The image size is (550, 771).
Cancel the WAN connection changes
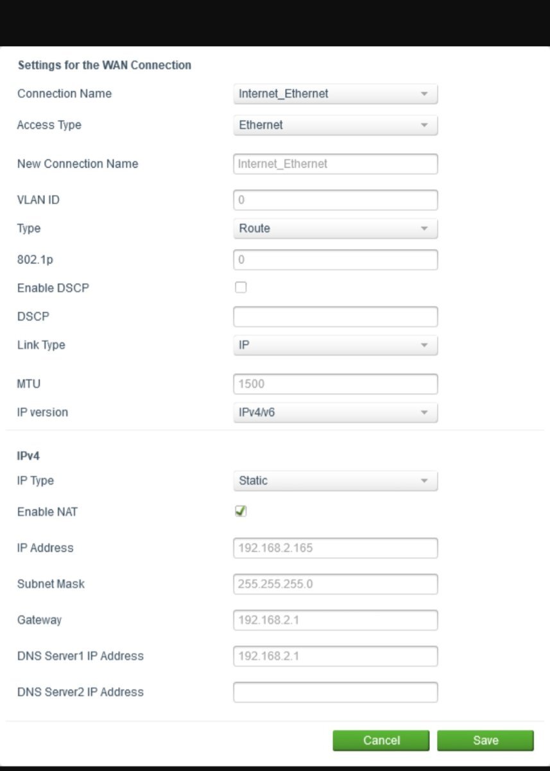(x=381, y=740)
